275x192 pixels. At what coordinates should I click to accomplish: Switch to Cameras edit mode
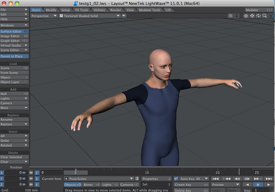pyautogui.click(x=129, y=185)
